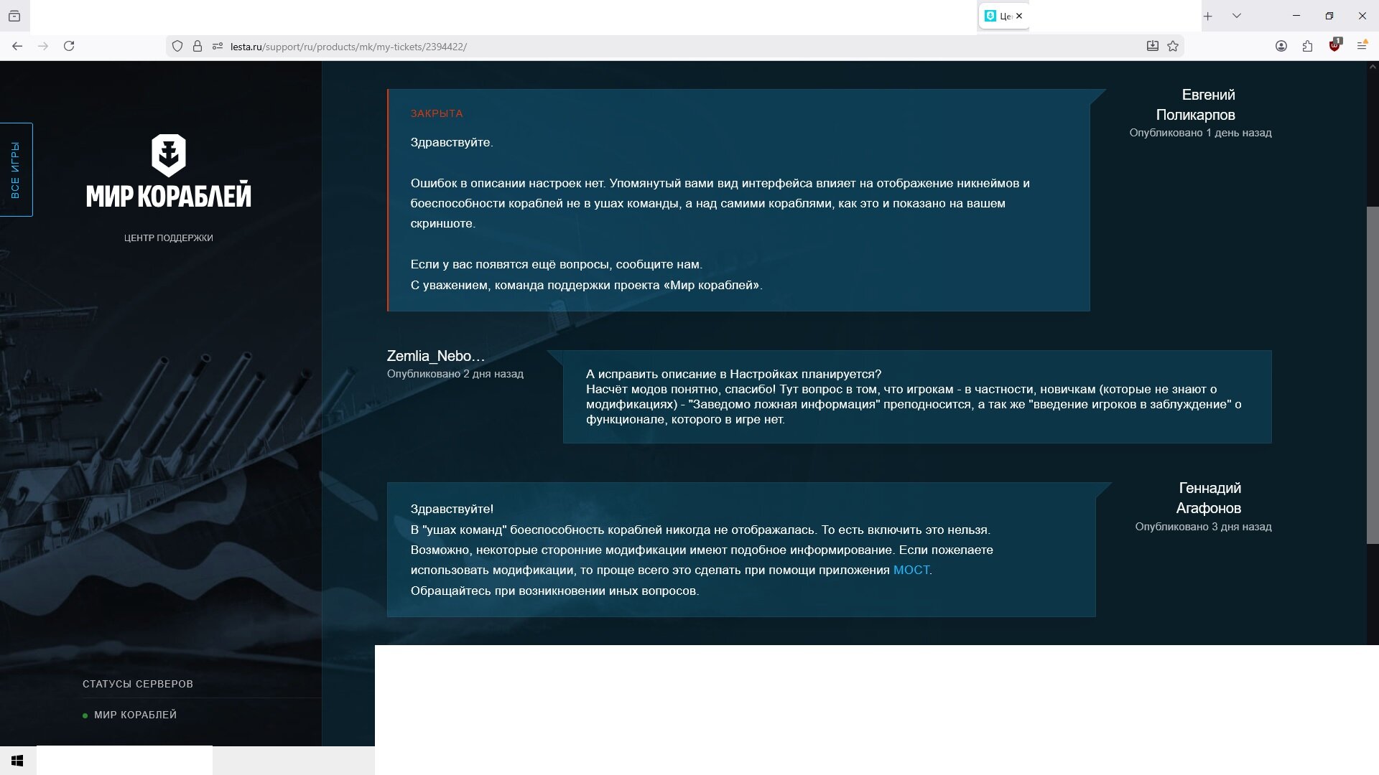This screenshot has width=1379, height=775.
Task: Select the Центр поддержки browser tab
Action: [x=997, y=16]
